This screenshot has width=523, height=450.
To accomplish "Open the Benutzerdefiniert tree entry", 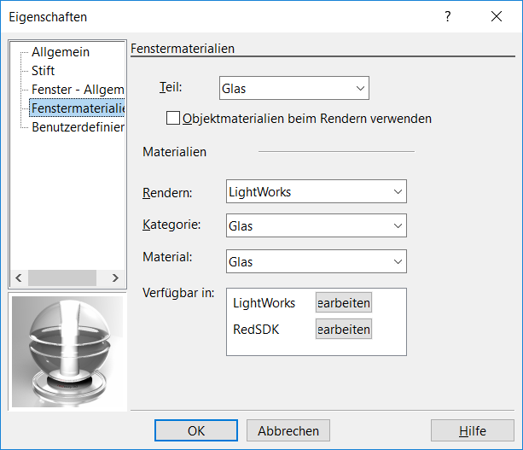I will point(78,127).
